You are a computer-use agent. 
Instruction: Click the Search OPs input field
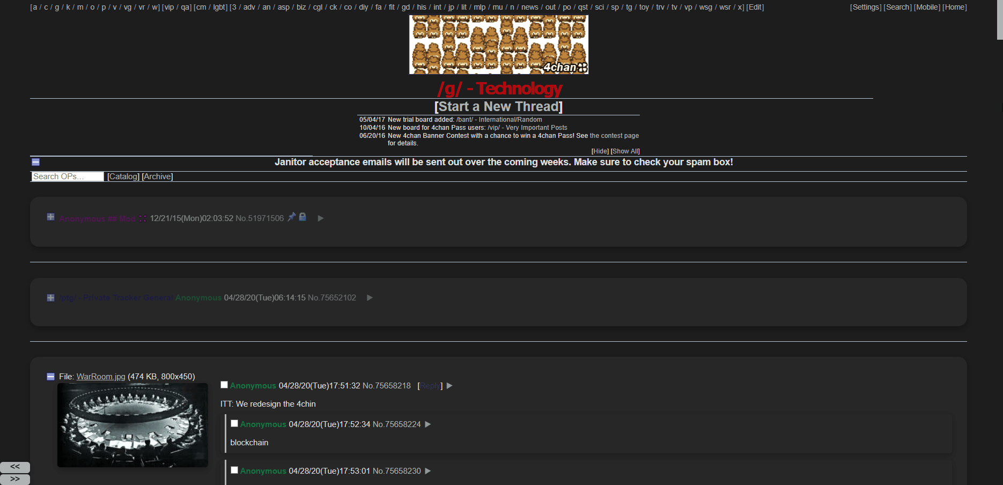(x=67, y=176)
